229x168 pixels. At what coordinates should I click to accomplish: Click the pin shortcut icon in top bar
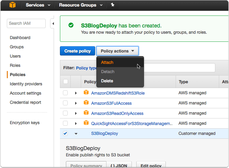[112, 5]
